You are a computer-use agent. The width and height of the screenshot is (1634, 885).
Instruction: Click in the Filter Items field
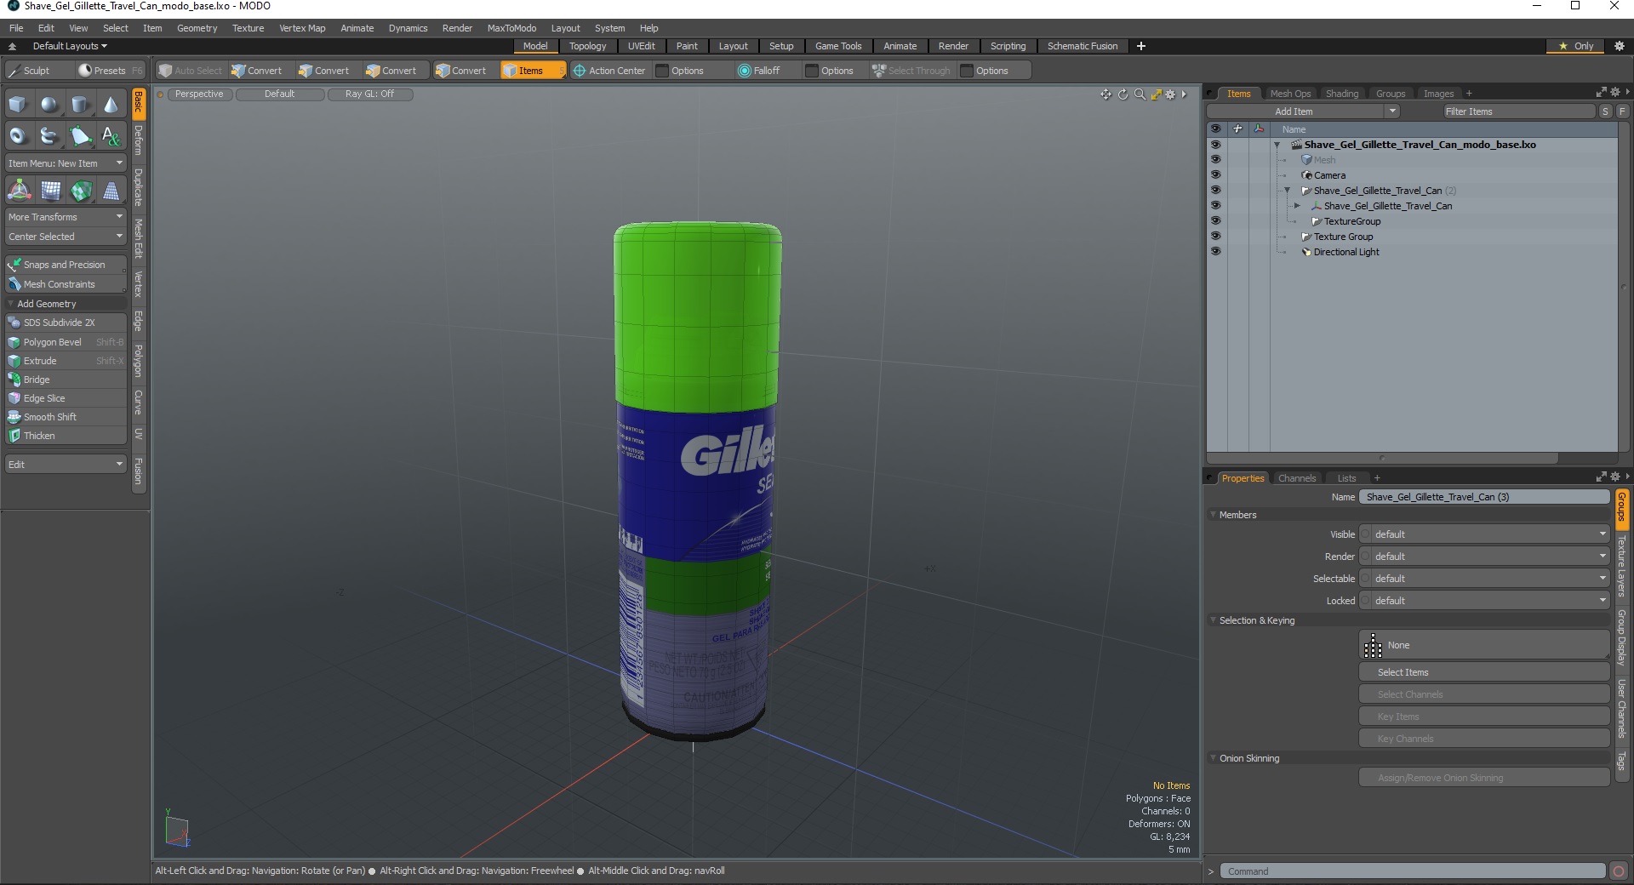1518,111
